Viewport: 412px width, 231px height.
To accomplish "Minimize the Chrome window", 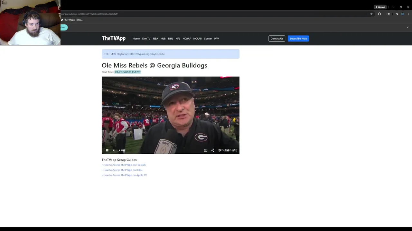I will [x=393, y=7].
